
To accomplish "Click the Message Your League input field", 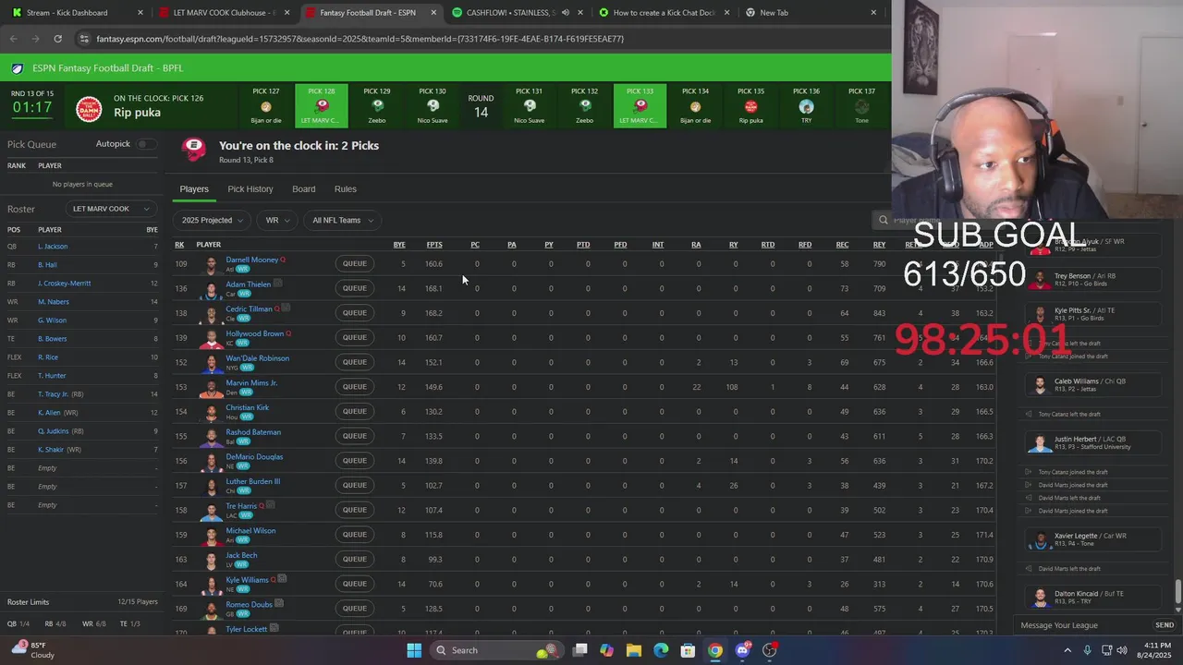I will [1083, 625].
